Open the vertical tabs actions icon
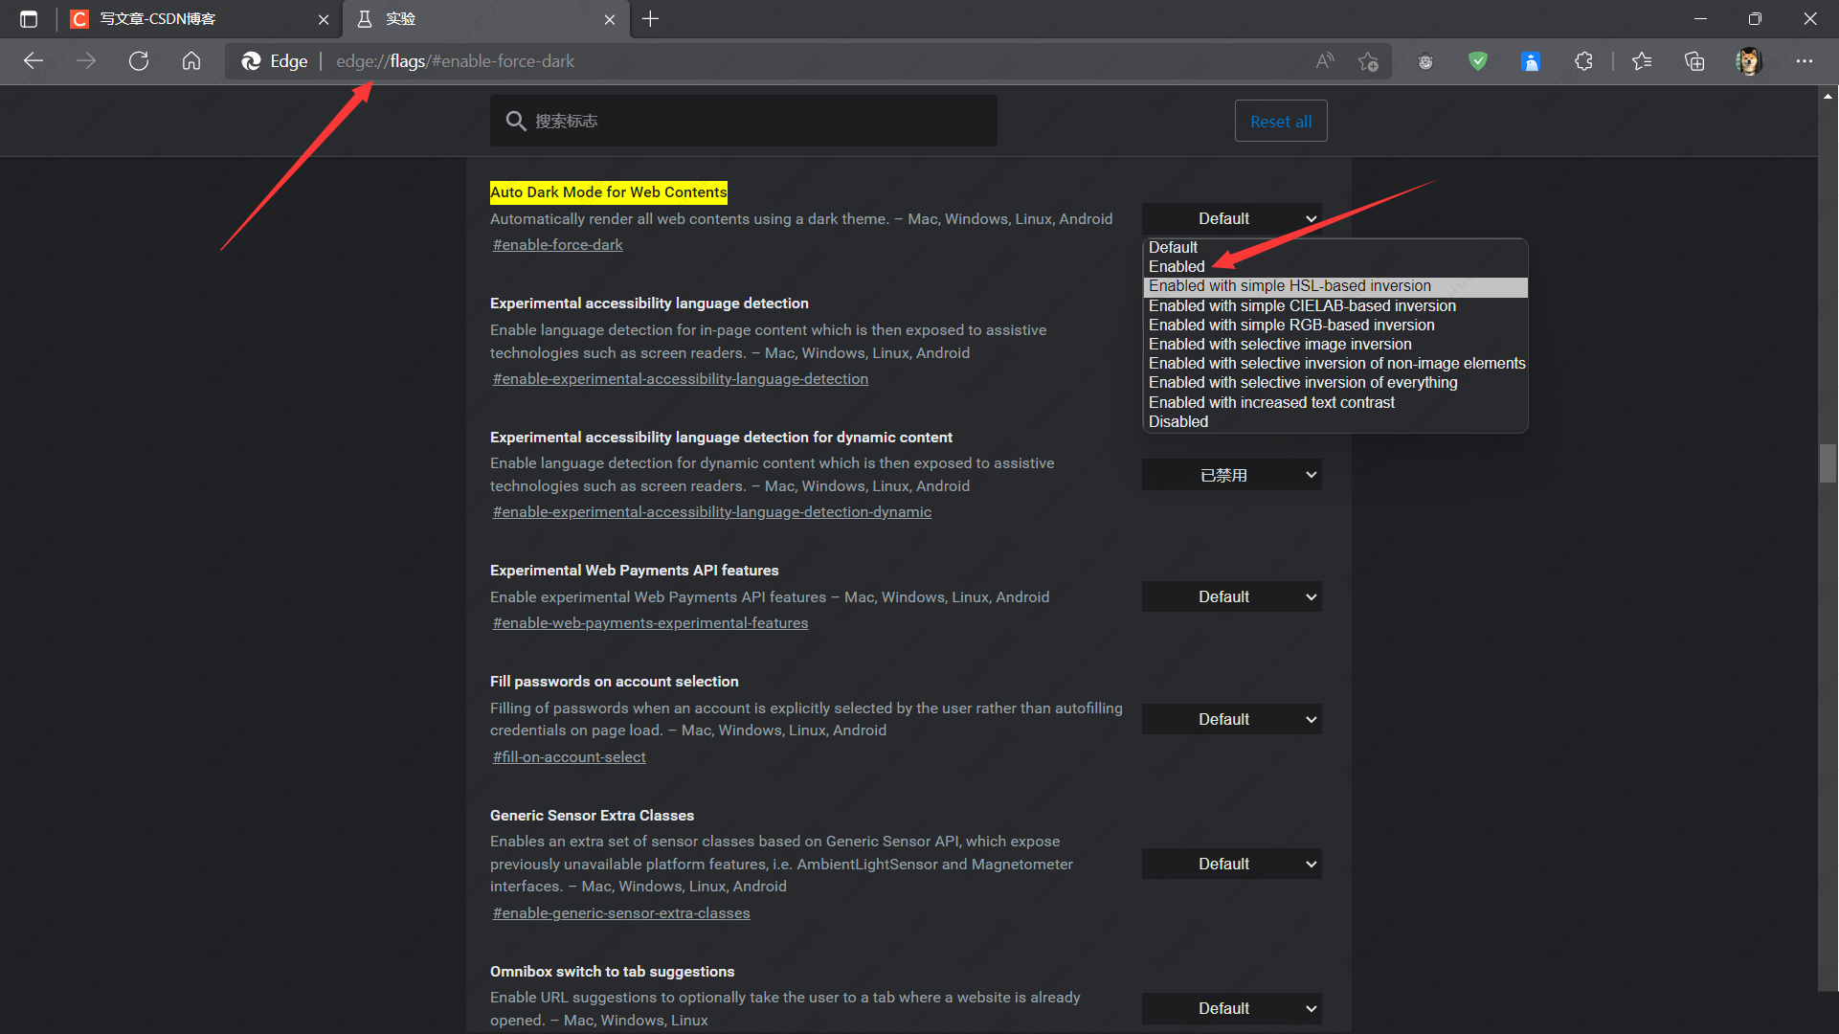This screenshot has height=1034, width=1839. pyautogui.click(x=29, y=19)
